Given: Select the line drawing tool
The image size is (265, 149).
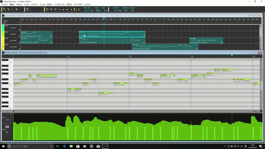Looking at the screenshot, I should click(x=13, y=9).
